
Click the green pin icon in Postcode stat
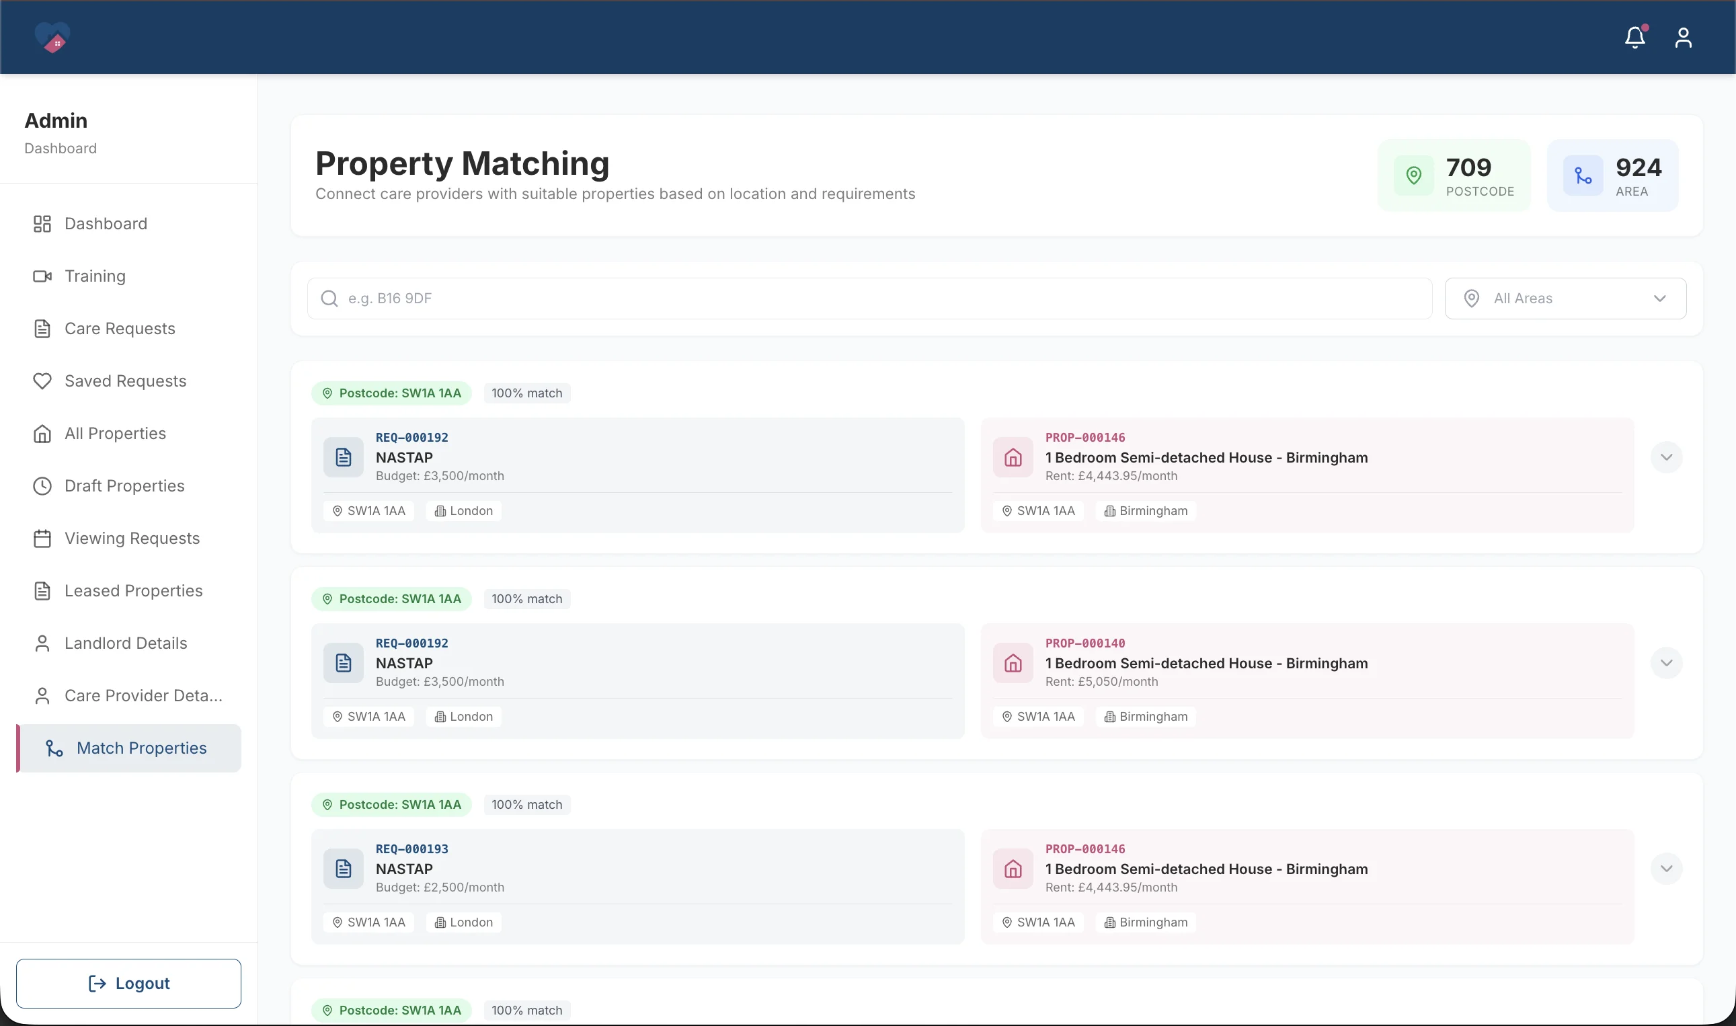click(1414, 175)
